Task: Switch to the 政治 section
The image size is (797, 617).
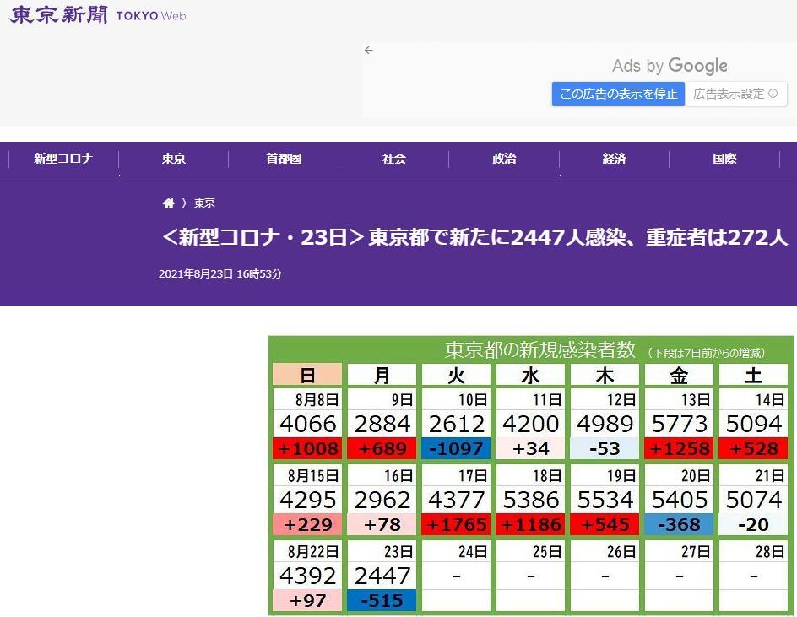Action: pos(504,159)
